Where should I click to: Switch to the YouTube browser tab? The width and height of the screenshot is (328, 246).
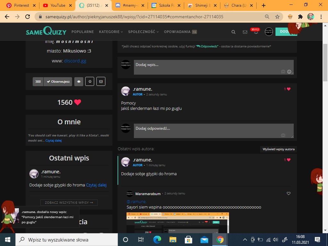(58, 5)
